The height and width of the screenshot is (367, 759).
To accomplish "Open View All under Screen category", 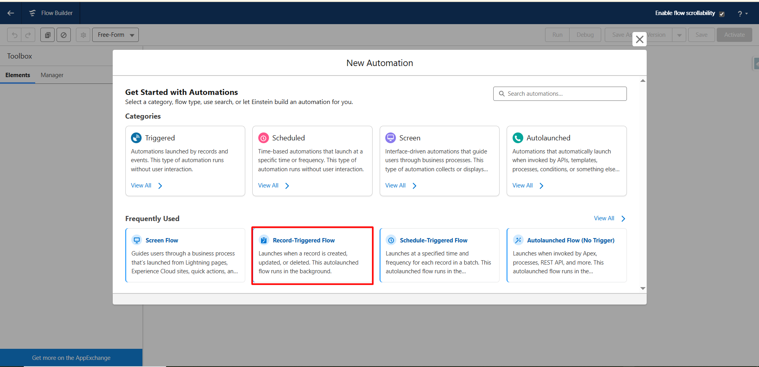I will [x=396, y=185].
